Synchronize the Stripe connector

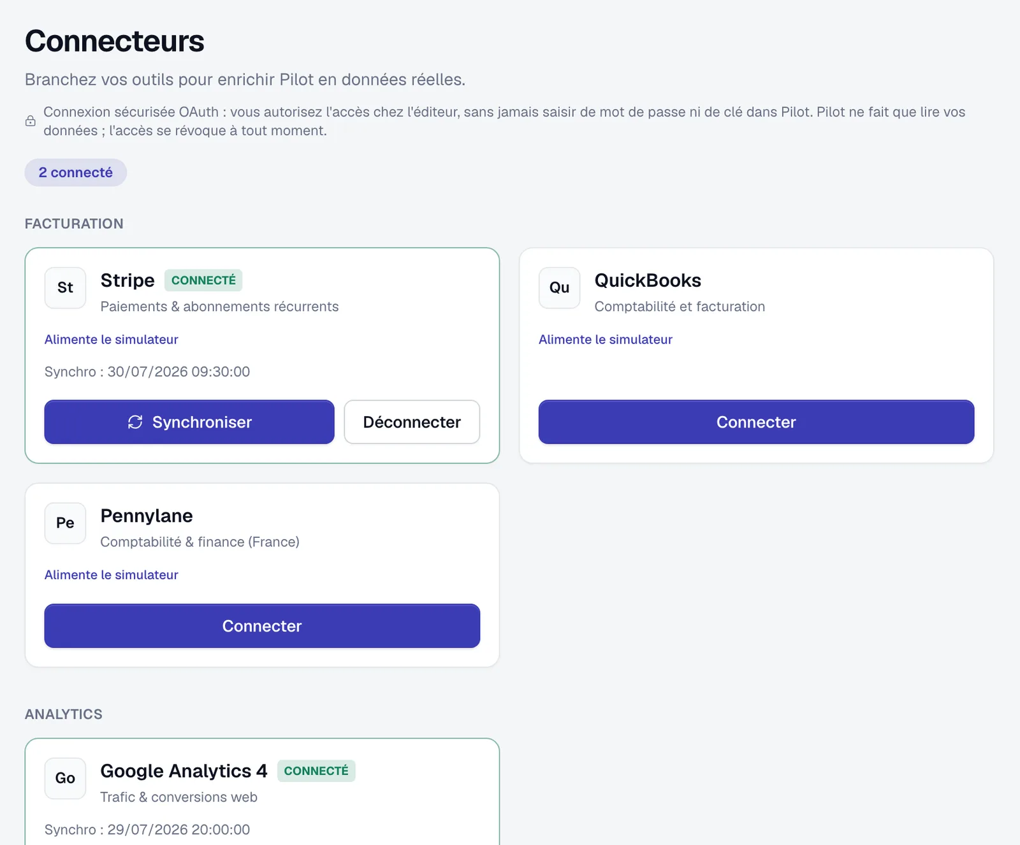tap(189, 422)
